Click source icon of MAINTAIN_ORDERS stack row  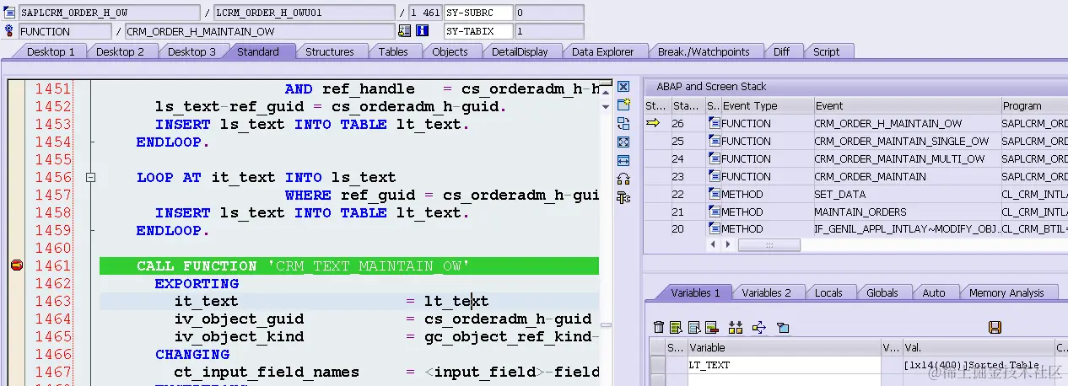714,212
